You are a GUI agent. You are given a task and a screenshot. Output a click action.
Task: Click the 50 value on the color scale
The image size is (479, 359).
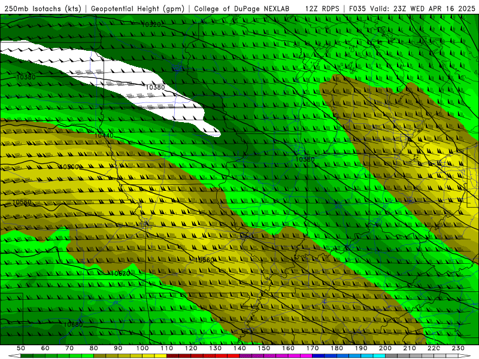click(20, 348)
